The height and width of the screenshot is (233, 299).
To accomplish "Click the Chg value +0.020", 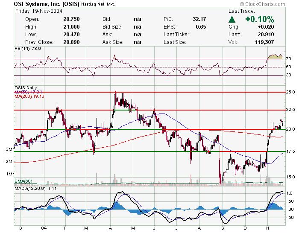I will coord(266,27).
